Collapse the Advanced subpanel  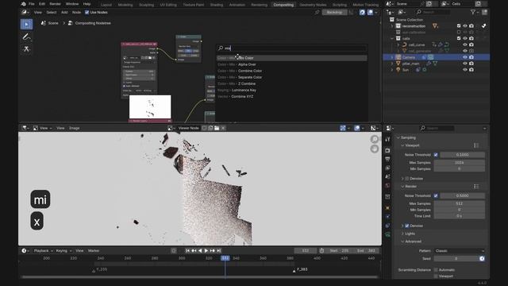click(x=402, y=242)
